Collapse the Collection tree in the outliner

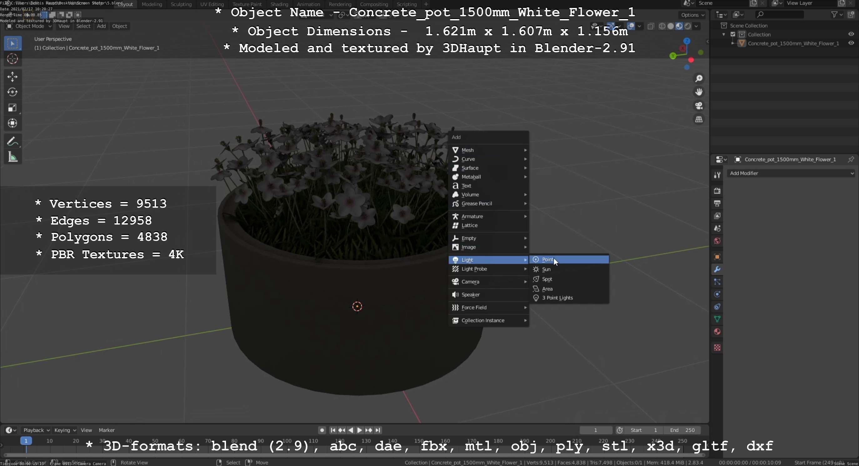[x=724, y=34]
